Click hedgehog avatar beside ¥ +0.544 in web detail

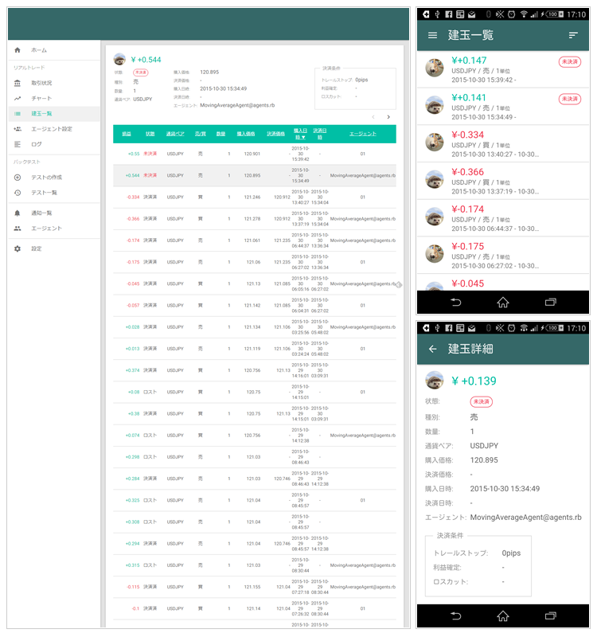click(119, 59)
